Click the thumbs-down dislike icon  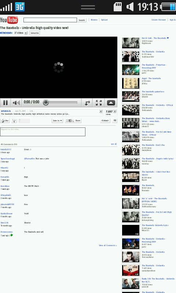tap(14, 121)
